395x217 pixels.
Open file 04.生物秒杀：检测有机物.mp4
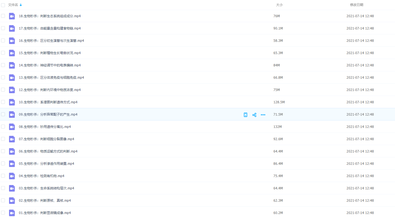[41, 176]
